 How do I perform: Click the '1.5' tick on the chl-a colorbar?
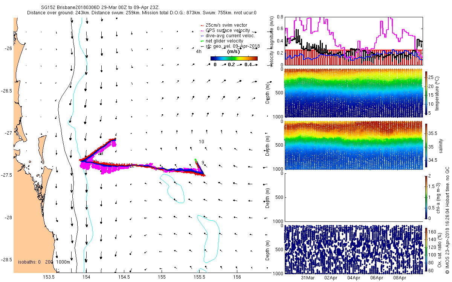[x=432, y=186]
